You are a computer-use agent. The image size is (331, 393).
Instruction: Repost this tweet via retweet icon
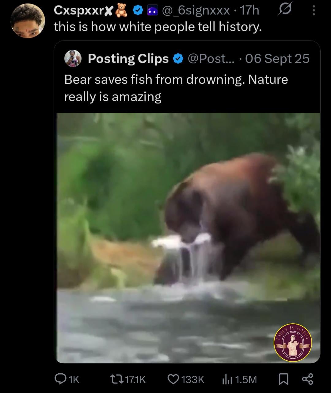pyautogui.click(x=120, y=379)
